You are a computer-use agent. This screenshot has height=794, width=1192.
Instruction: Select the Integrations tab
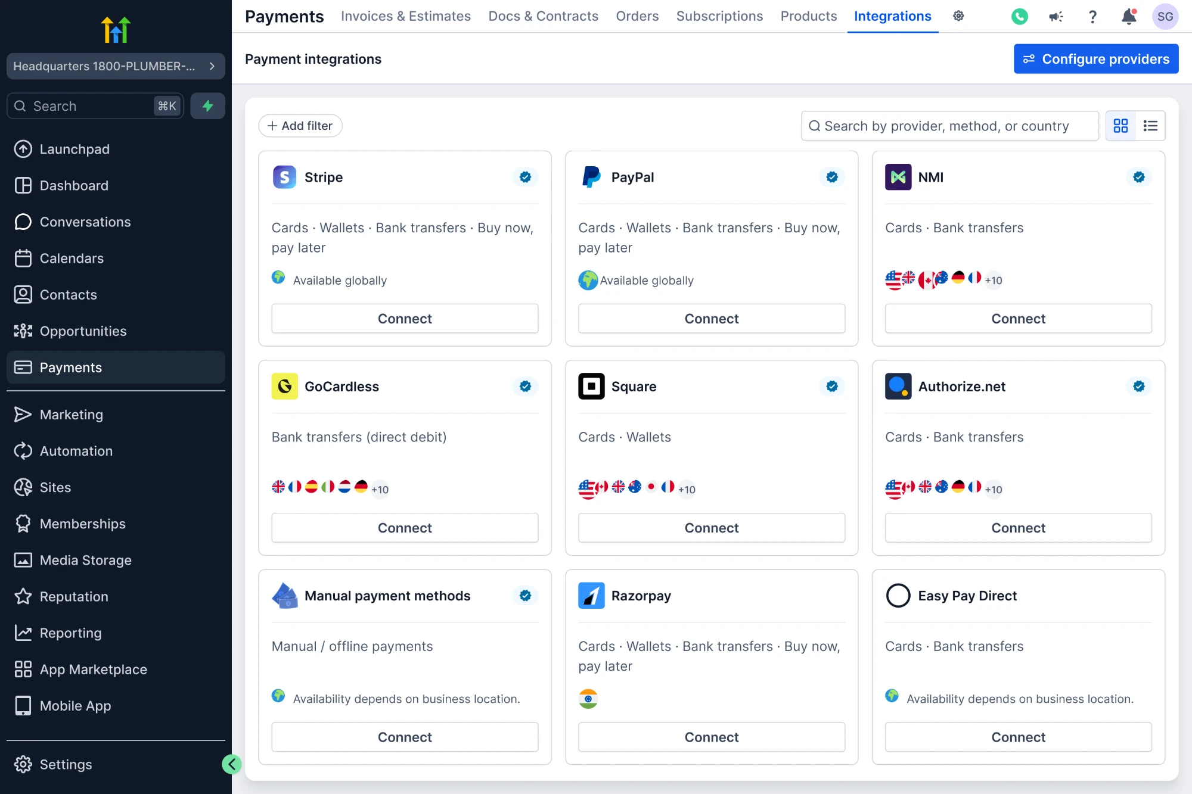point(892,16)
